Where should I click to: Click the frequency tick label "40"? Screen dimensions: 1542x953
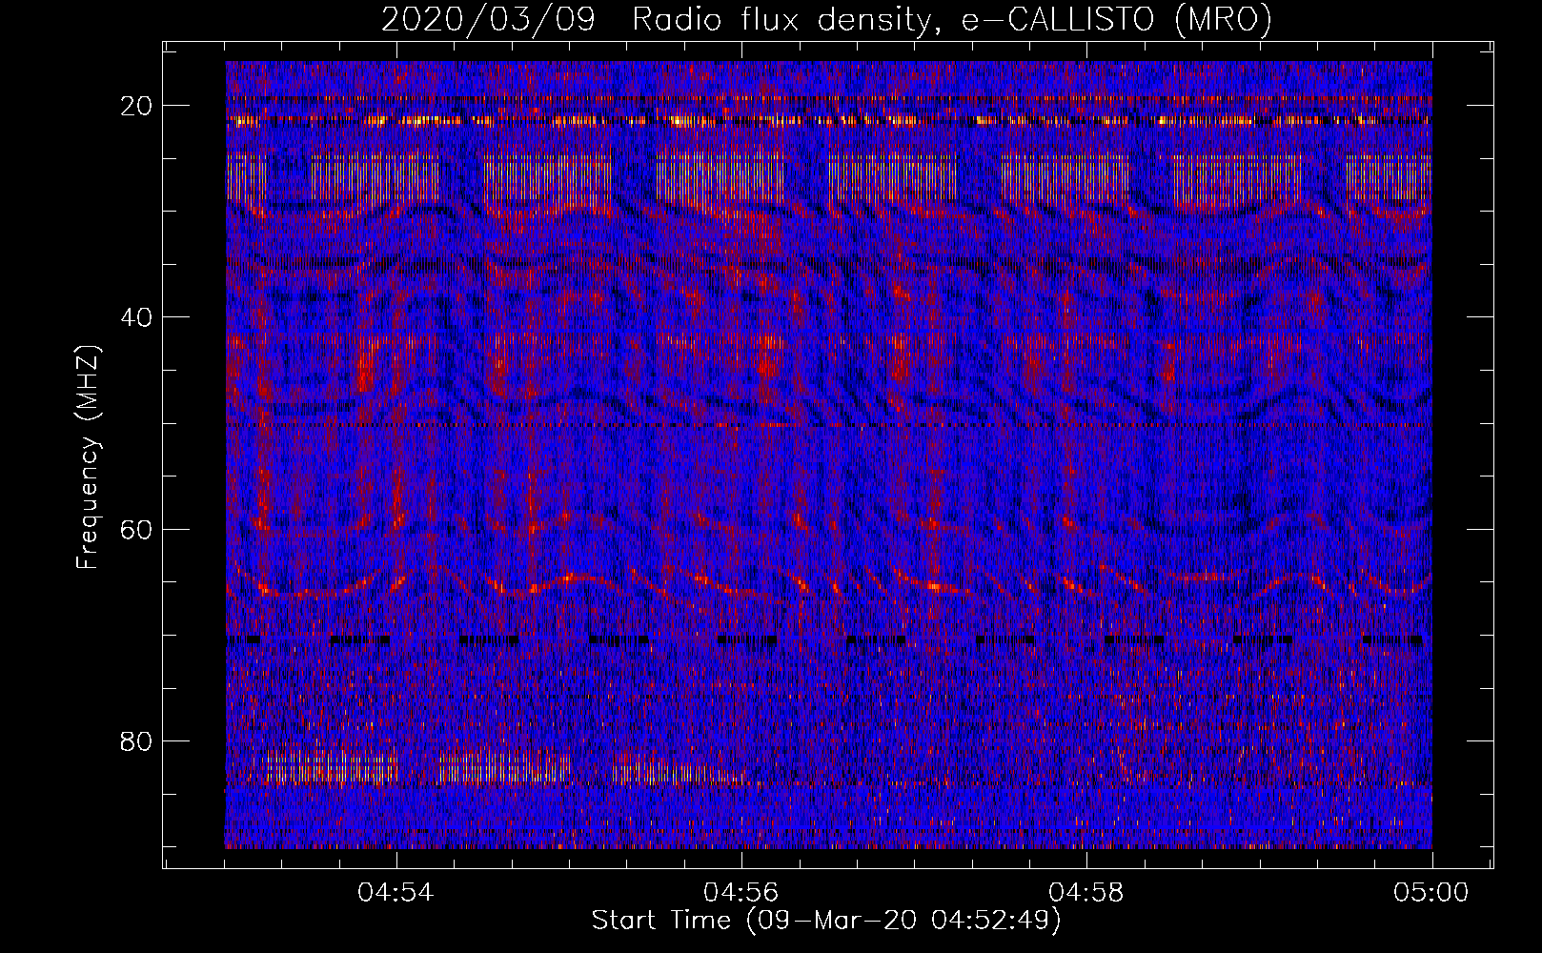137,317
